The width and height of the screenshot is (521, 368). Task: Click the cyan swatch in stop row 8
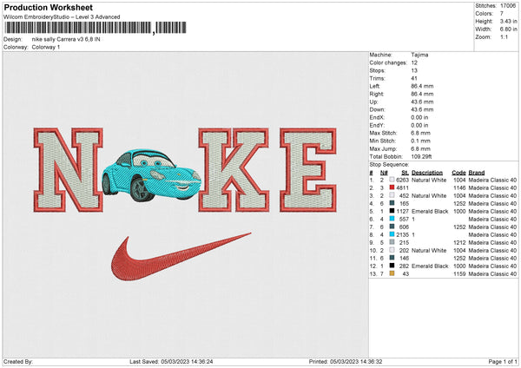392,235
